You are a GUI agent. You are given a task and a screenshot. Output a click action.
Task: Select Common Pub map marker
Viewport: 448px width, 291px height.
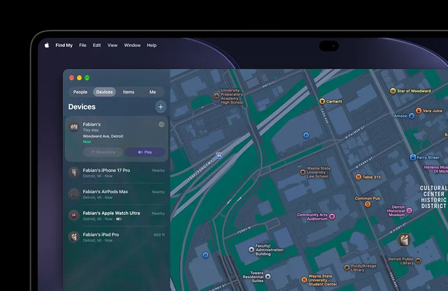368,204
